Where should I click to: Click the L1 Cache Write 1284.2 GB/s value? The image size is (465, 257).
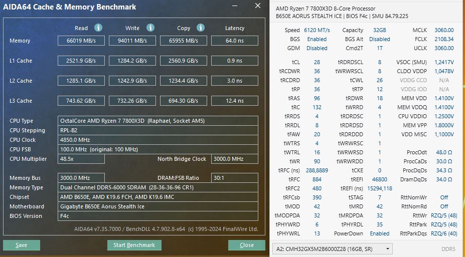click(132, 61)
